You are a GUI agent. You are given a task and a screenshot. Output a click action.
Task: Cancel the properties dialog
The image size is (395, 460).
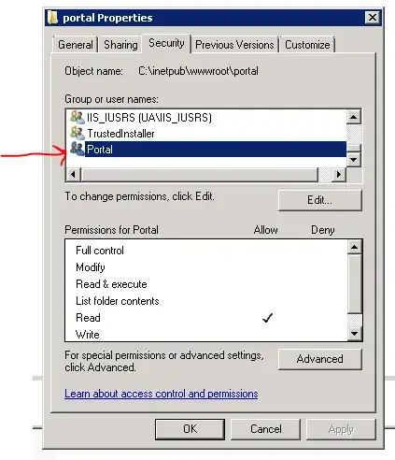tap(266, 429)
